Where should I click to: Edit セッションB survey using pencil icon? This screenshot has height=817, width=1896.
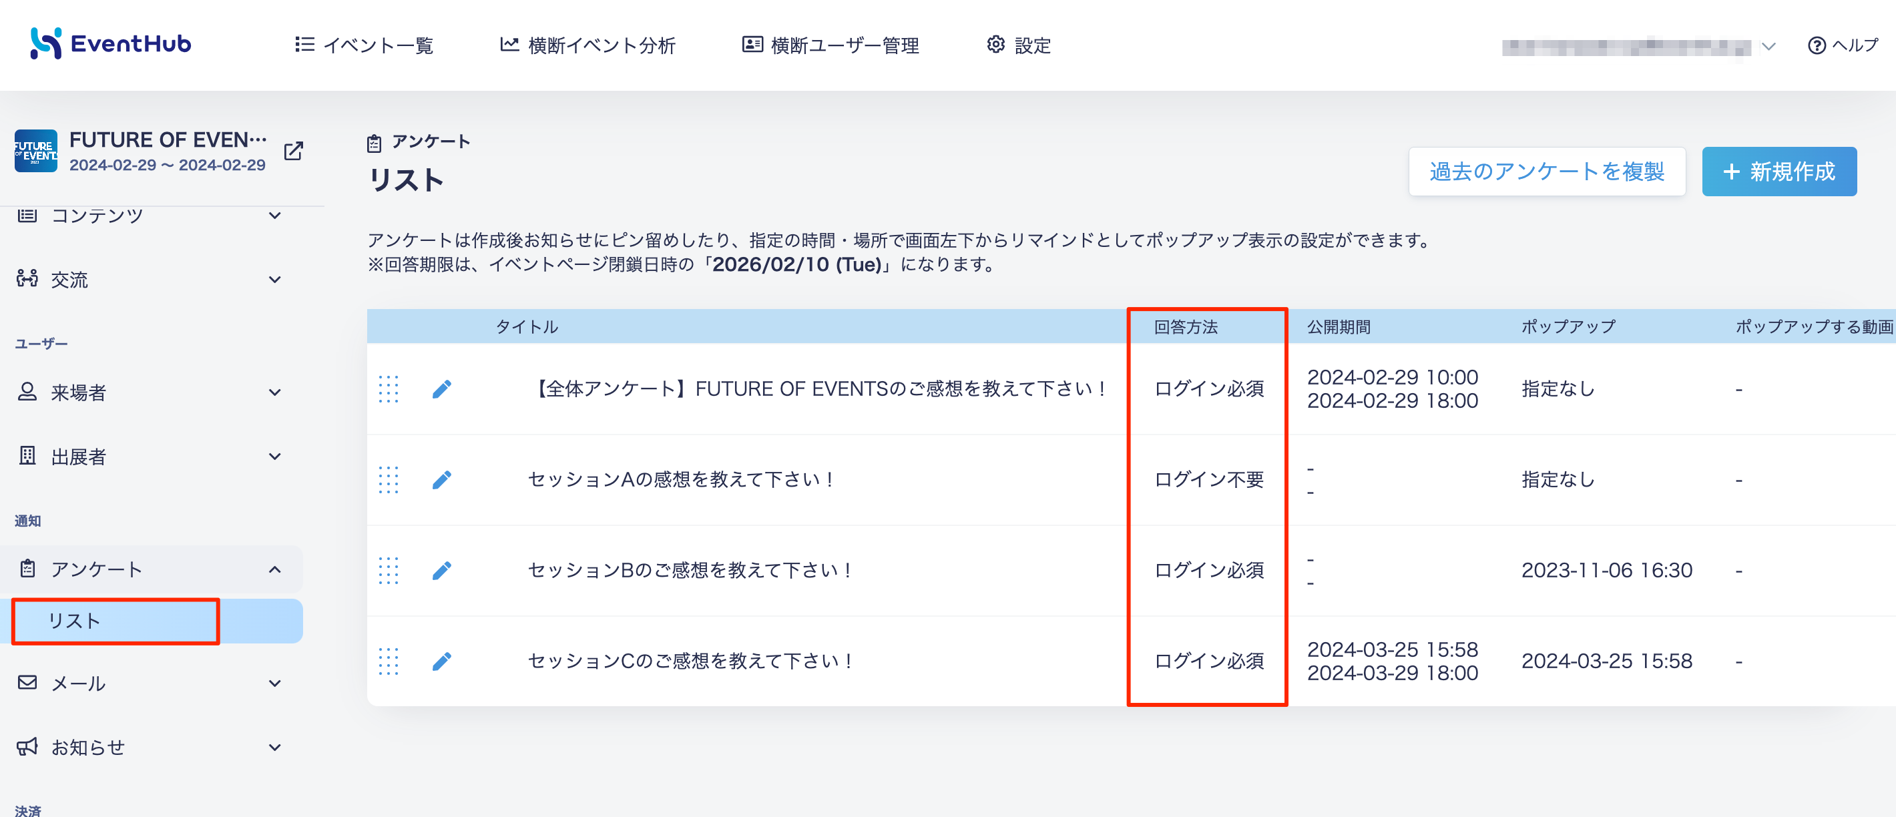pos(441,571)
